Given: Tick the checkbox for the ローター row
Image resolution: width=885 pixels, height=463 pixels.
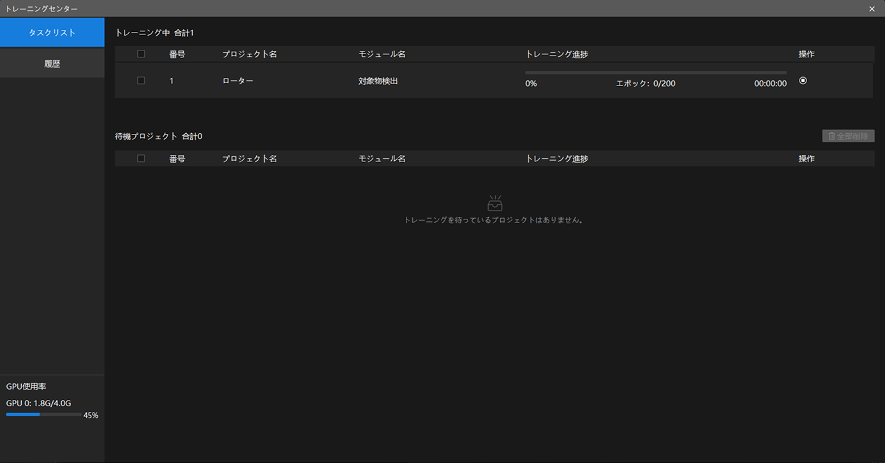Looking at the screenshot, I should pos(141,81).
